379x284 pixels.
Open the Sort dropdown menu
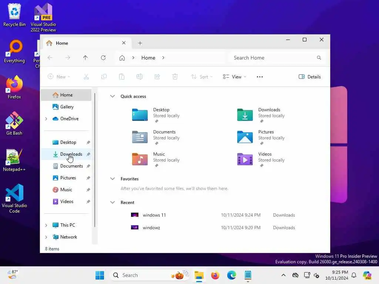pyautogui.click(x=202, y=77)
